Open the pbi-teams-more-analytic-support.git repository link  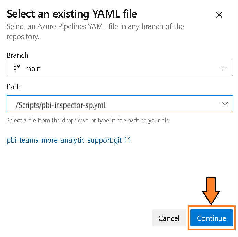pos(64,140)
